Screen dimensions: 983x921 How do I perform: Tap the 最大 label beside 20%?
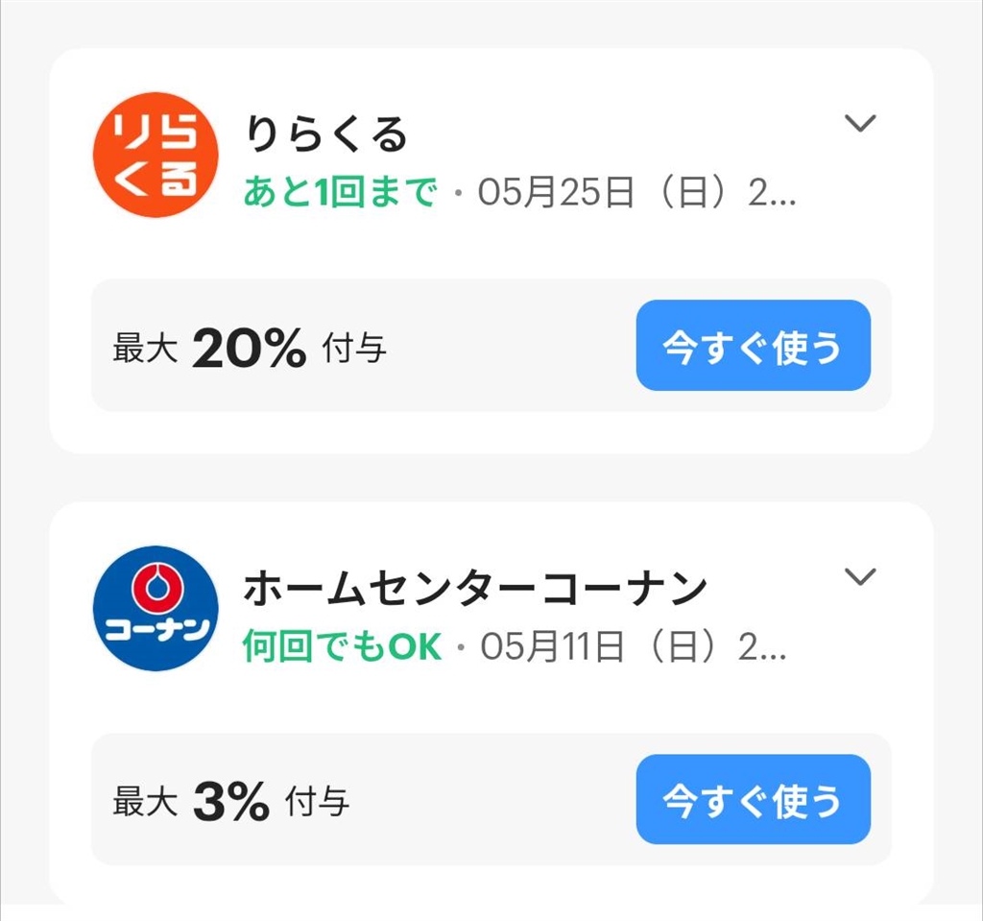(145, 350)
